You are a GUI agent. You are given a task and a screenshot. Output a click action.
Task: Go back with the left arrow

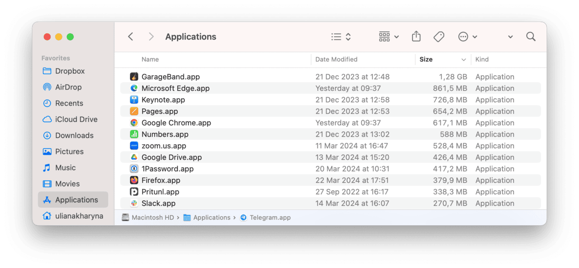(131, 37)
